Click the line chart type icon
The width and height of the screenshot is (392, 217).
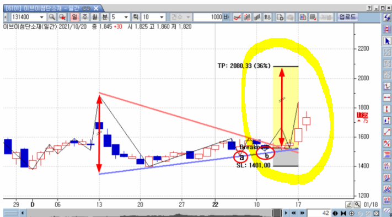click(237, 17)
